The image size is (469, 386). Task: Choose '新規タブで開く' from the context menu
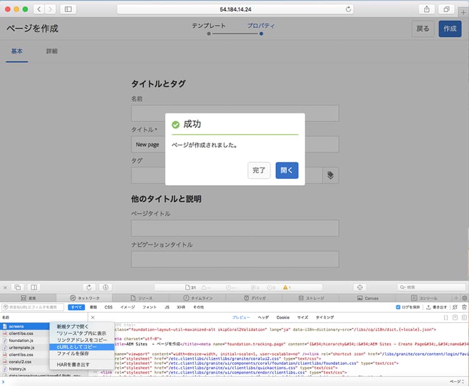coord(82,327)
